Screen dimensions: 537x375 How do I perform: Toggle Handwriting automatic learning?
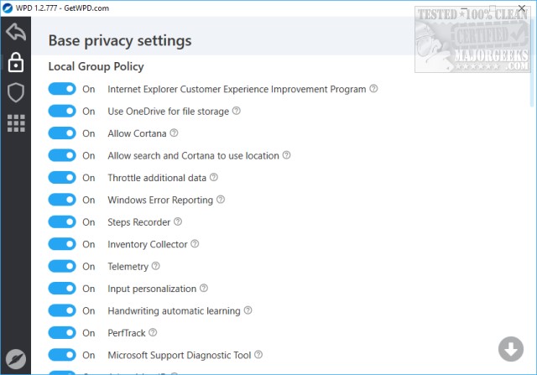[x=62, y=311]
